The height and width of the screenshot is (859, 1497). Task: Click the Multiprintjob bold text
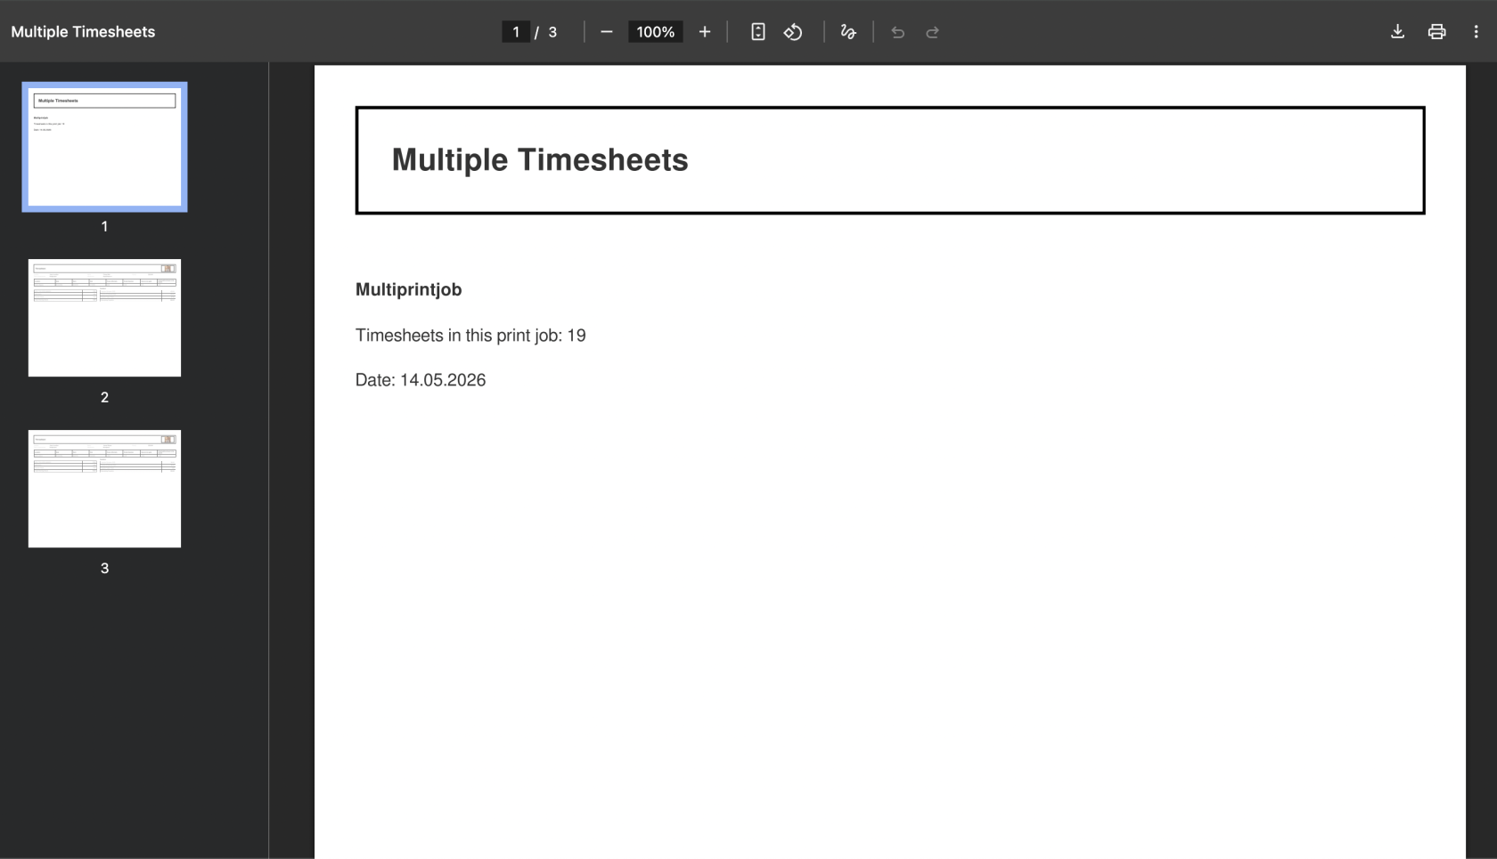coord(408,289)
